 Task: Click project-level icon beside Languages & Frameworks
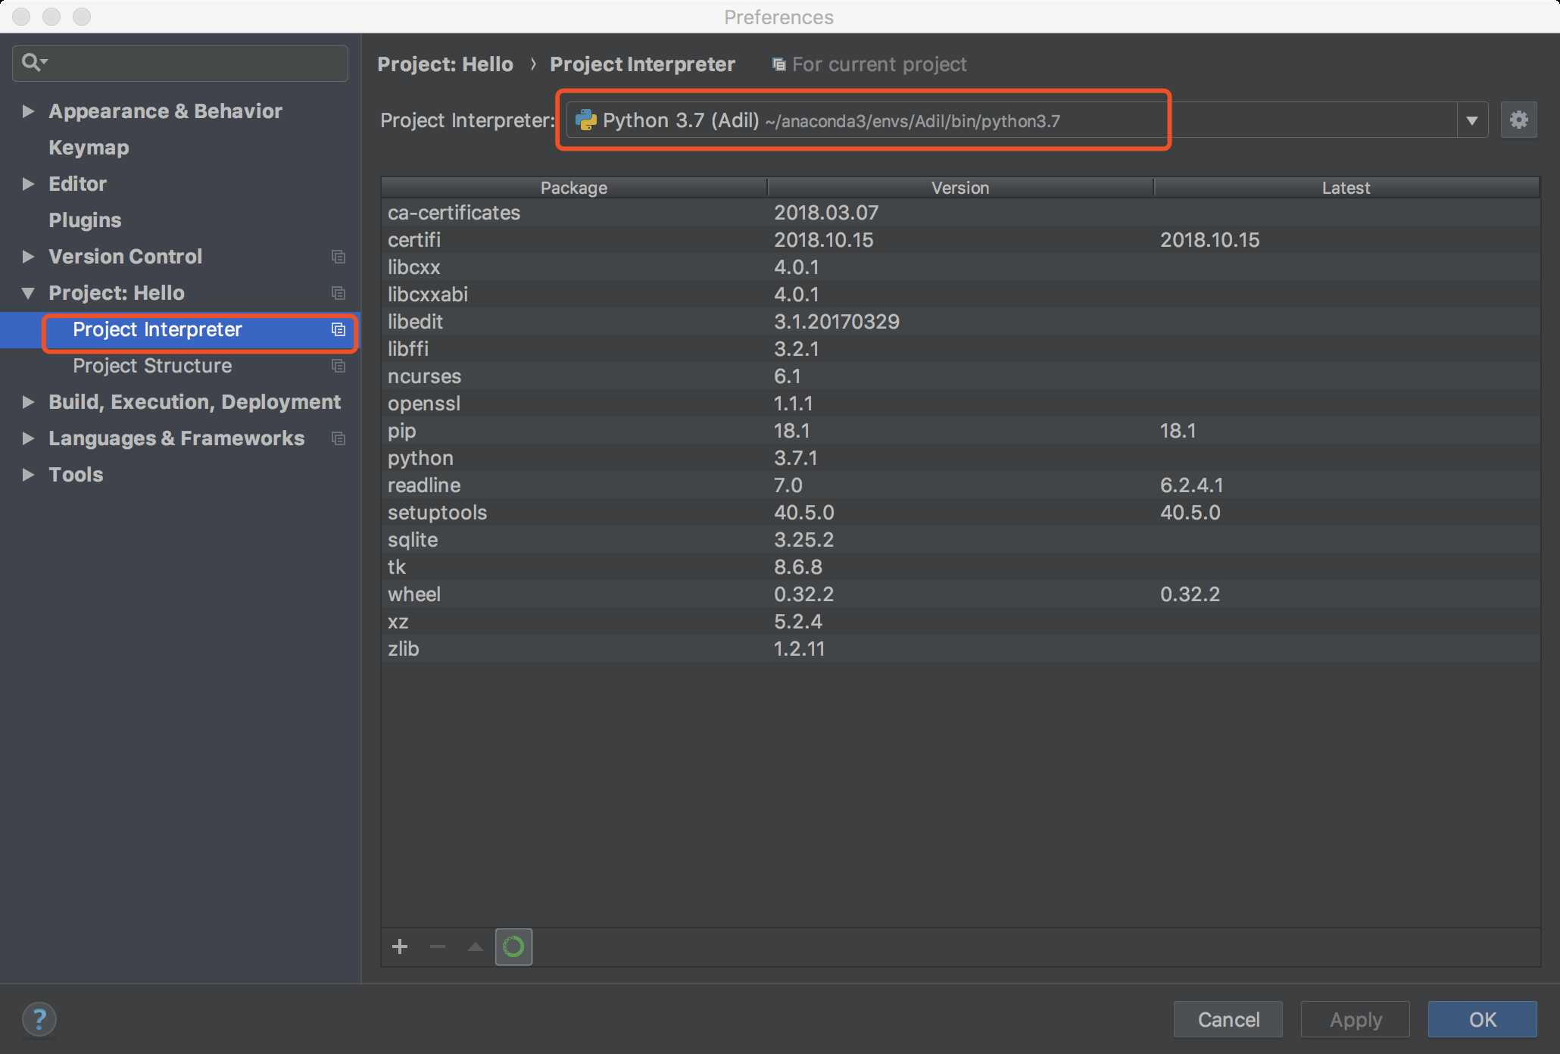(339, 438)
